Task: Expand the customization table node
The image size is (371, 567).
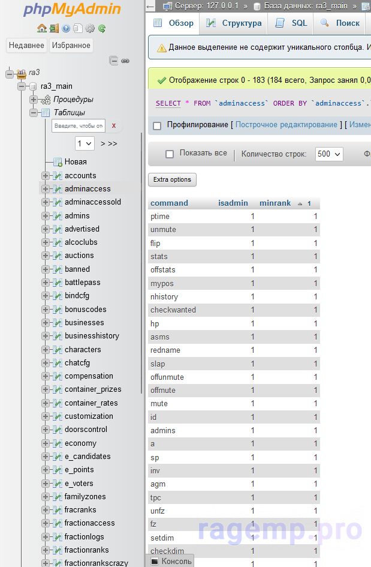Action: [x=46, y=416]
